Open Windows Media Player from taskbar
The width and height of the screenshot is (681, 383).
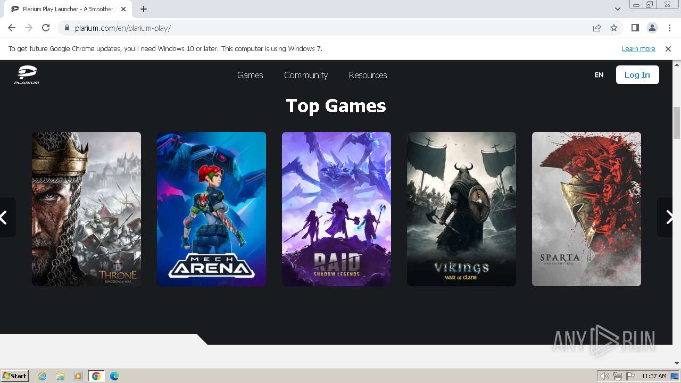(78, 376)
